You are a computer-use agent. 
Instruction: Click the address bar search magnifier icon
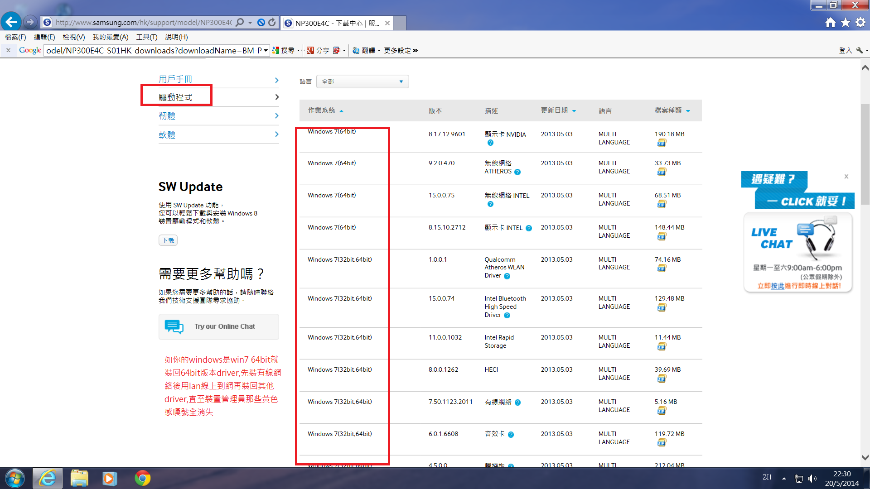point(240,22)
